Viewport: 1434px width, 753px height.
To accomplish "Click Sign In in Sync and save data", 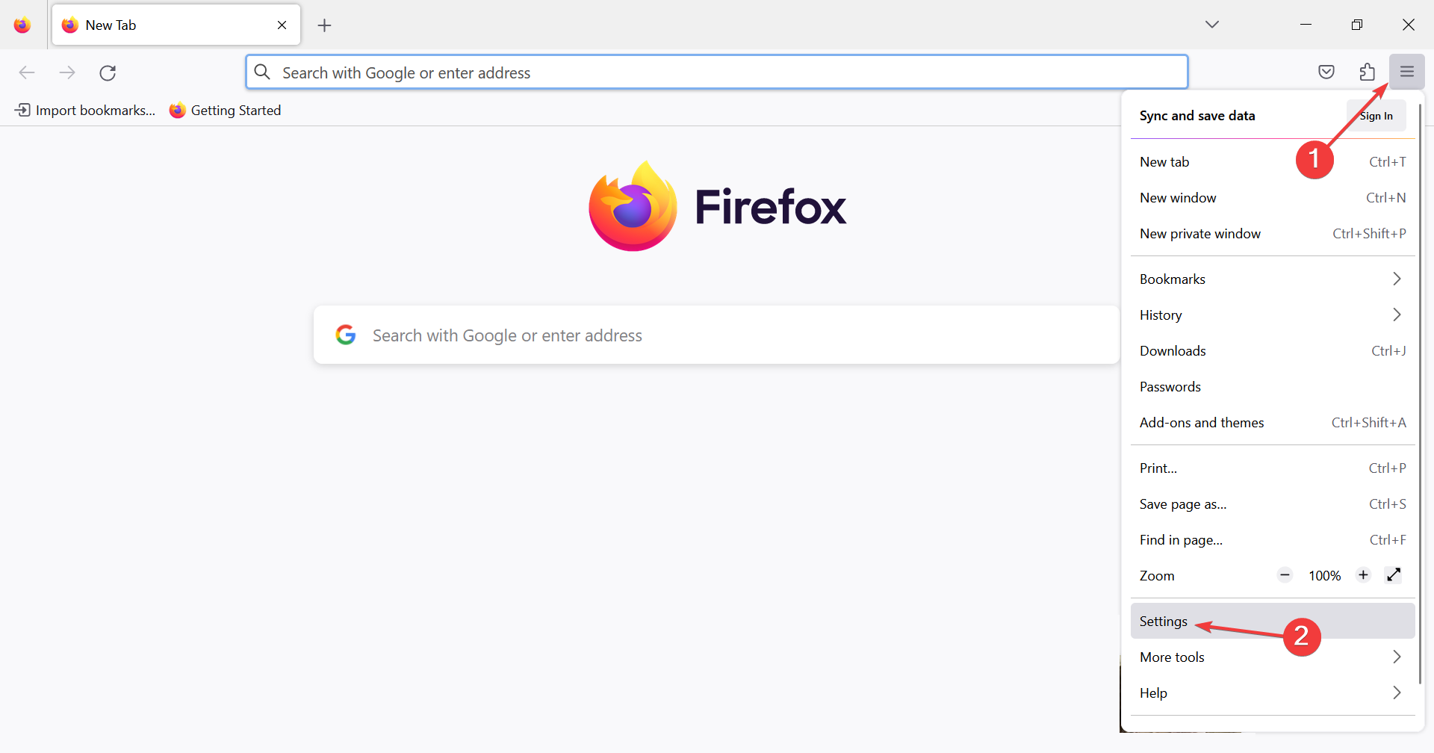I will point(1376,116).
